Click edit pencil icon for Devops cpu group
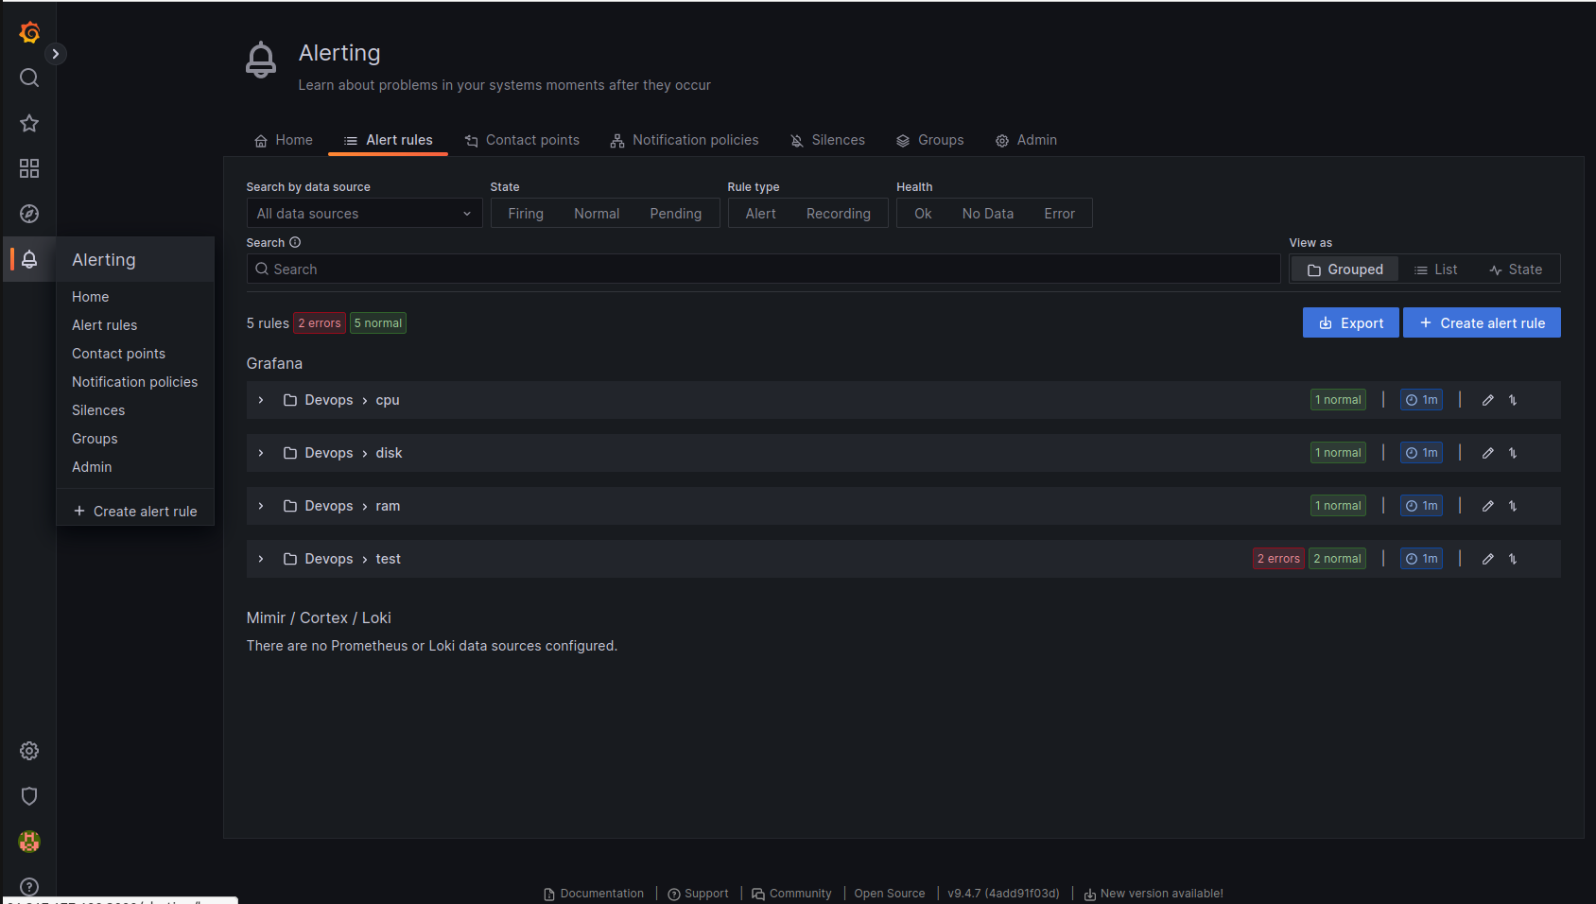Viewport: 1596px width, 904px height. 1487,400
